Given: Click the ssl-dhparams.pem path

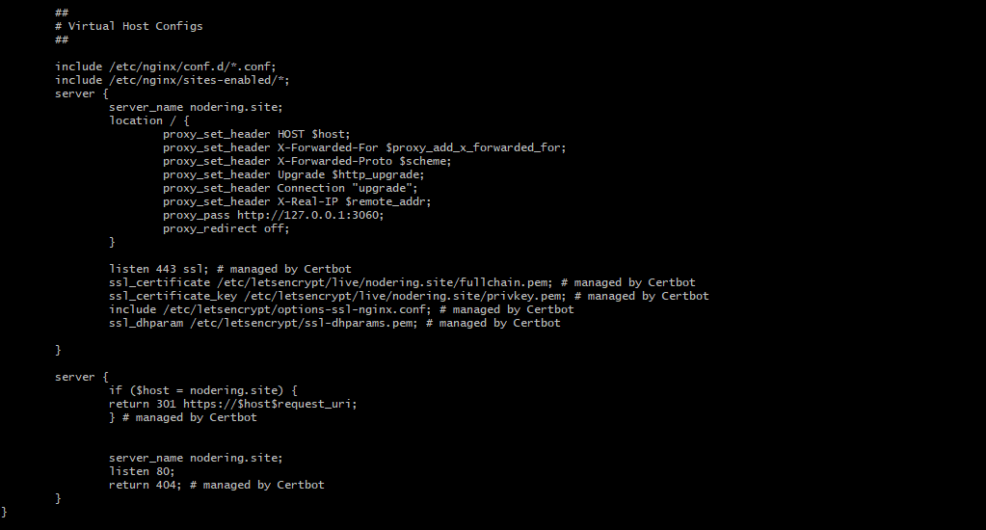Looking at the screenshot, I should pyautogui.click(x=304, y=323).
